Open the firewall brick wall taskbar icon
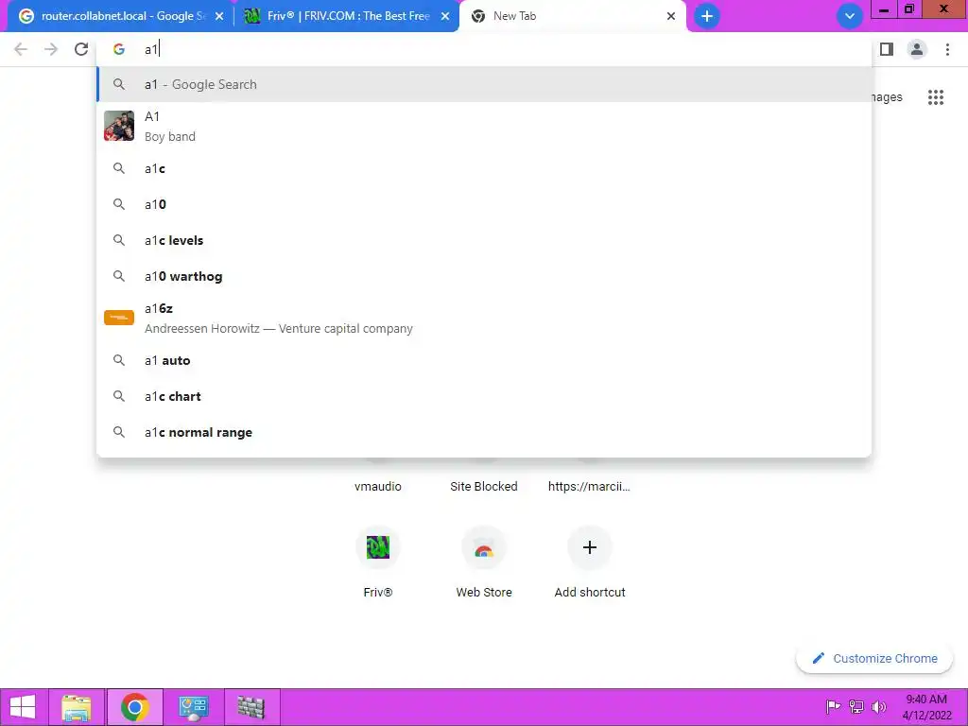Image resolution: width=968 pixels, height=726 pixels. point(251,707)
